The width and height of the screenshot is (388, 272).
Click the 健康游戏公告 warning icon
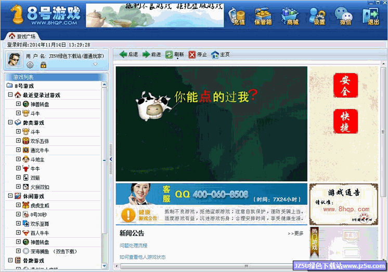click(x=128, y=215)
